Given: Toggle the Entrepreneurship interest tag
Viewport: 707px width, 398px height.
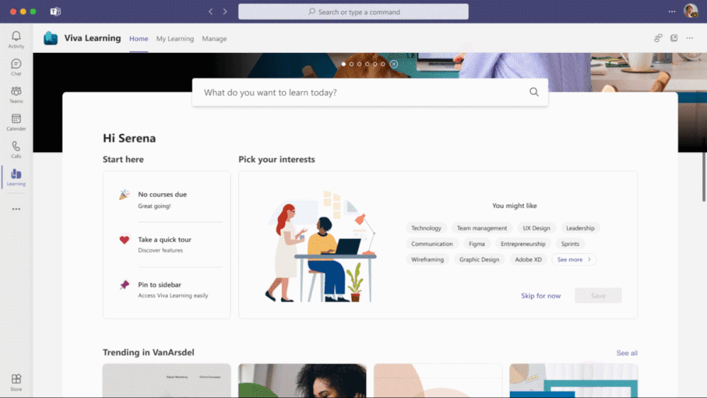Looking at the screenshot, I should [523, 244].
